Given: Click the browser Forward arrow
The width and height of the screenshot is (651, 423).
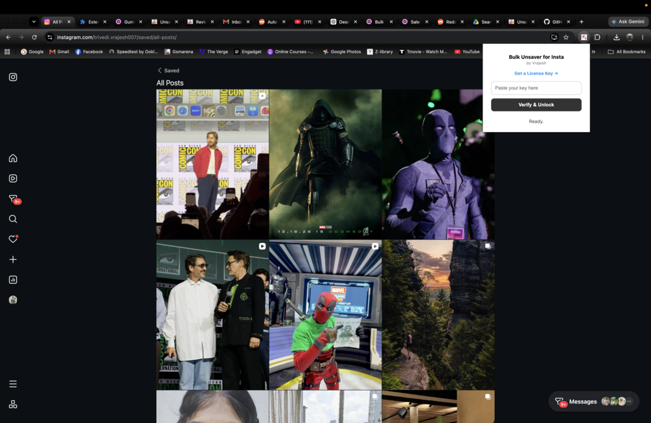Looking at the screenshot, I should (21, 38).
